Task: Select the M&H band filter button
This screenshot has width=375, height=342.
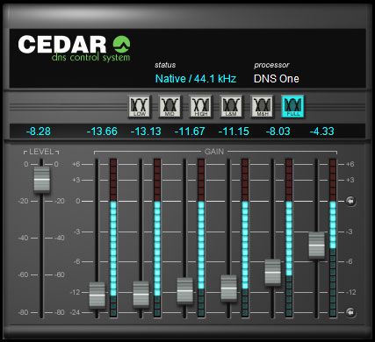Action: click(263, 106)
